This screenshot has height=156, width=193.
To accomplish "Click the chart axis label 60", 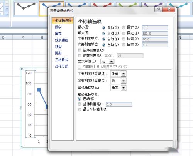I will (x=29, y=104).
